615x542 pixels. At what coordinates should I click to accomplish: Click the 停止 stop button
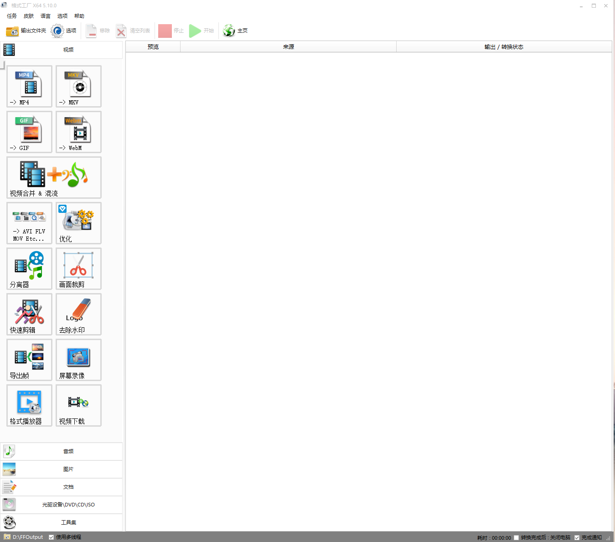(171, 31)
